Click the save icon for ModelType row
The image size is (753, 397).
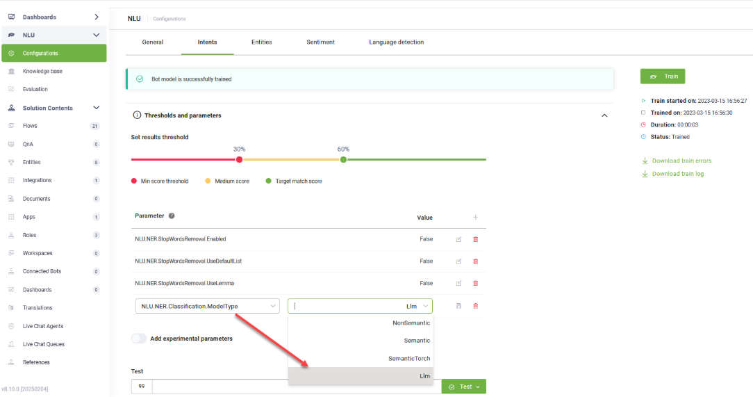click(458, 306)
